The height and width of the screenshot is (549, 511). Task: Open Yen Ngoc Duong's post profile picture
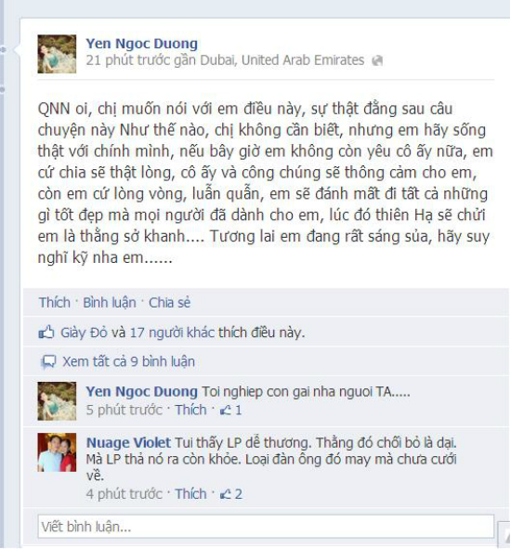tap(57, 54)
